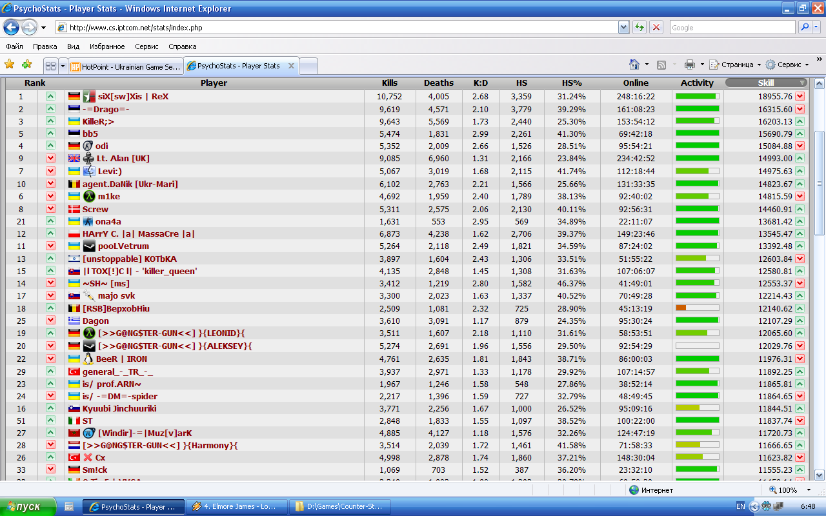Click the Greek flag beside Dagon
Screen dimensions: 826x516
[x=74, y=321]
